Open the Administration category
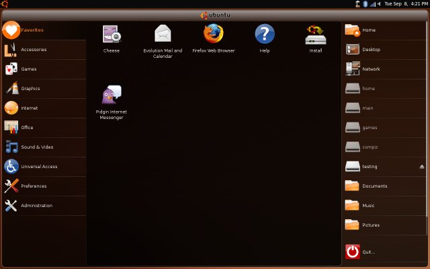Screen dimensions: 430x269 coord(44,206)
